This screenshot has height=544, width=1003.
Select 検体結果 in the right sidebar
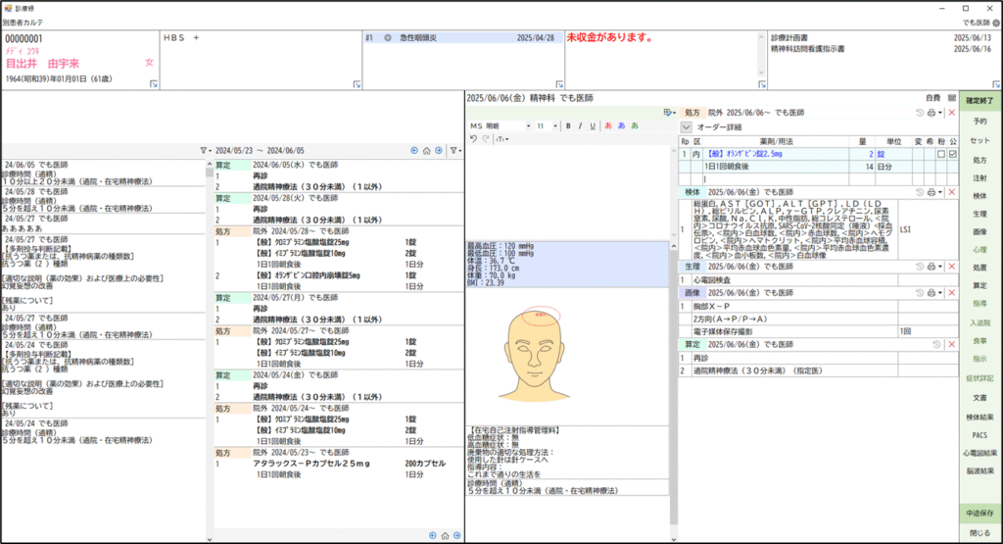point(979,417)
